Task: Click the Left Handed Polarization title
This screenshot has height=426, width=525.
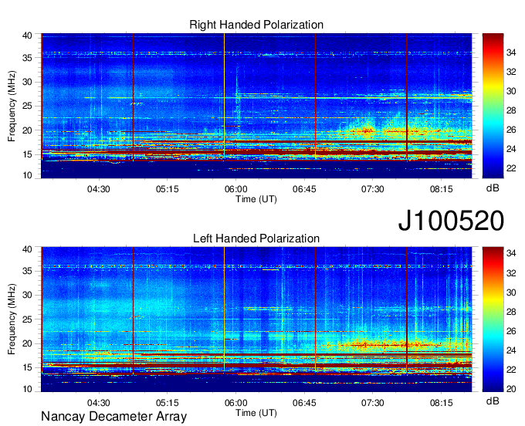Action: pyautogui.click(x=256, y=238)
